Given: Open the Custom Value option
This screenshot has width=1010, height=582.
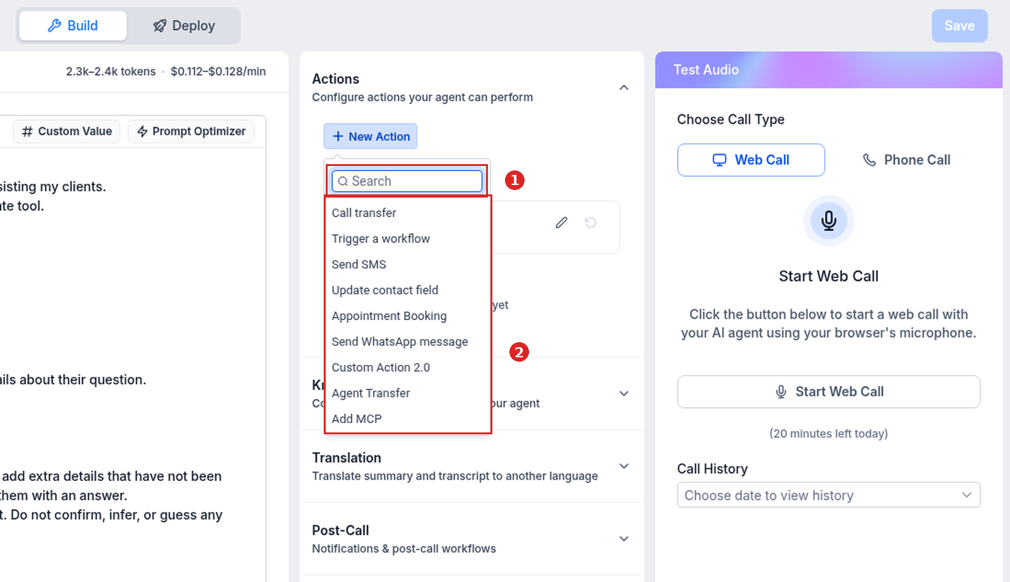Looking at the screenshot, I should (x=66, y=131).
